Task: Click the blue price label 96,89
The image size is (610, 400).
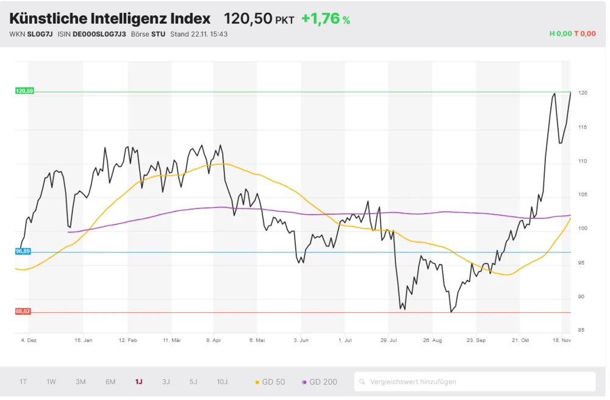Action: coord(22,251)
